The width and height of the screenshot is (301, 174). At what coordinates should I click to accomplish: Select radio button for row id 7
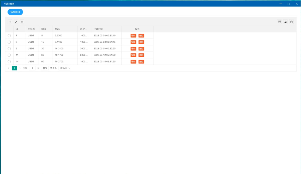pos(9,36)
